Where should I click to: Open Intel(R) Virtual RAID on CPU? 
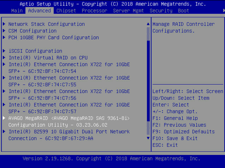(x=48, y=58)
